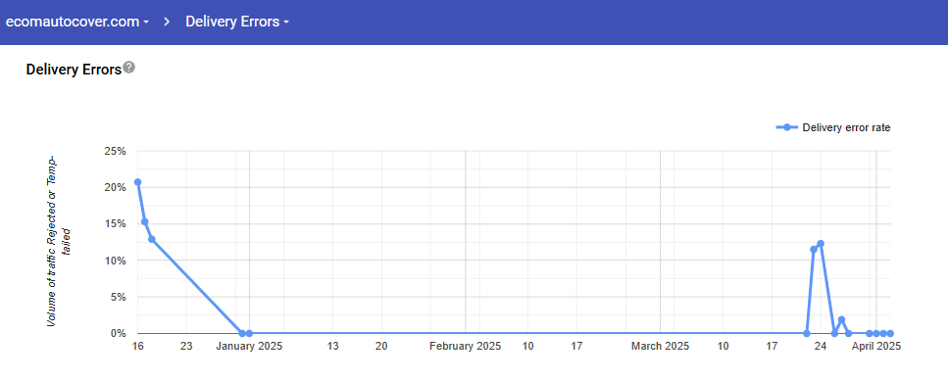
Task: Click the March 2025 axis label
Action: click(x=660, y=347)
